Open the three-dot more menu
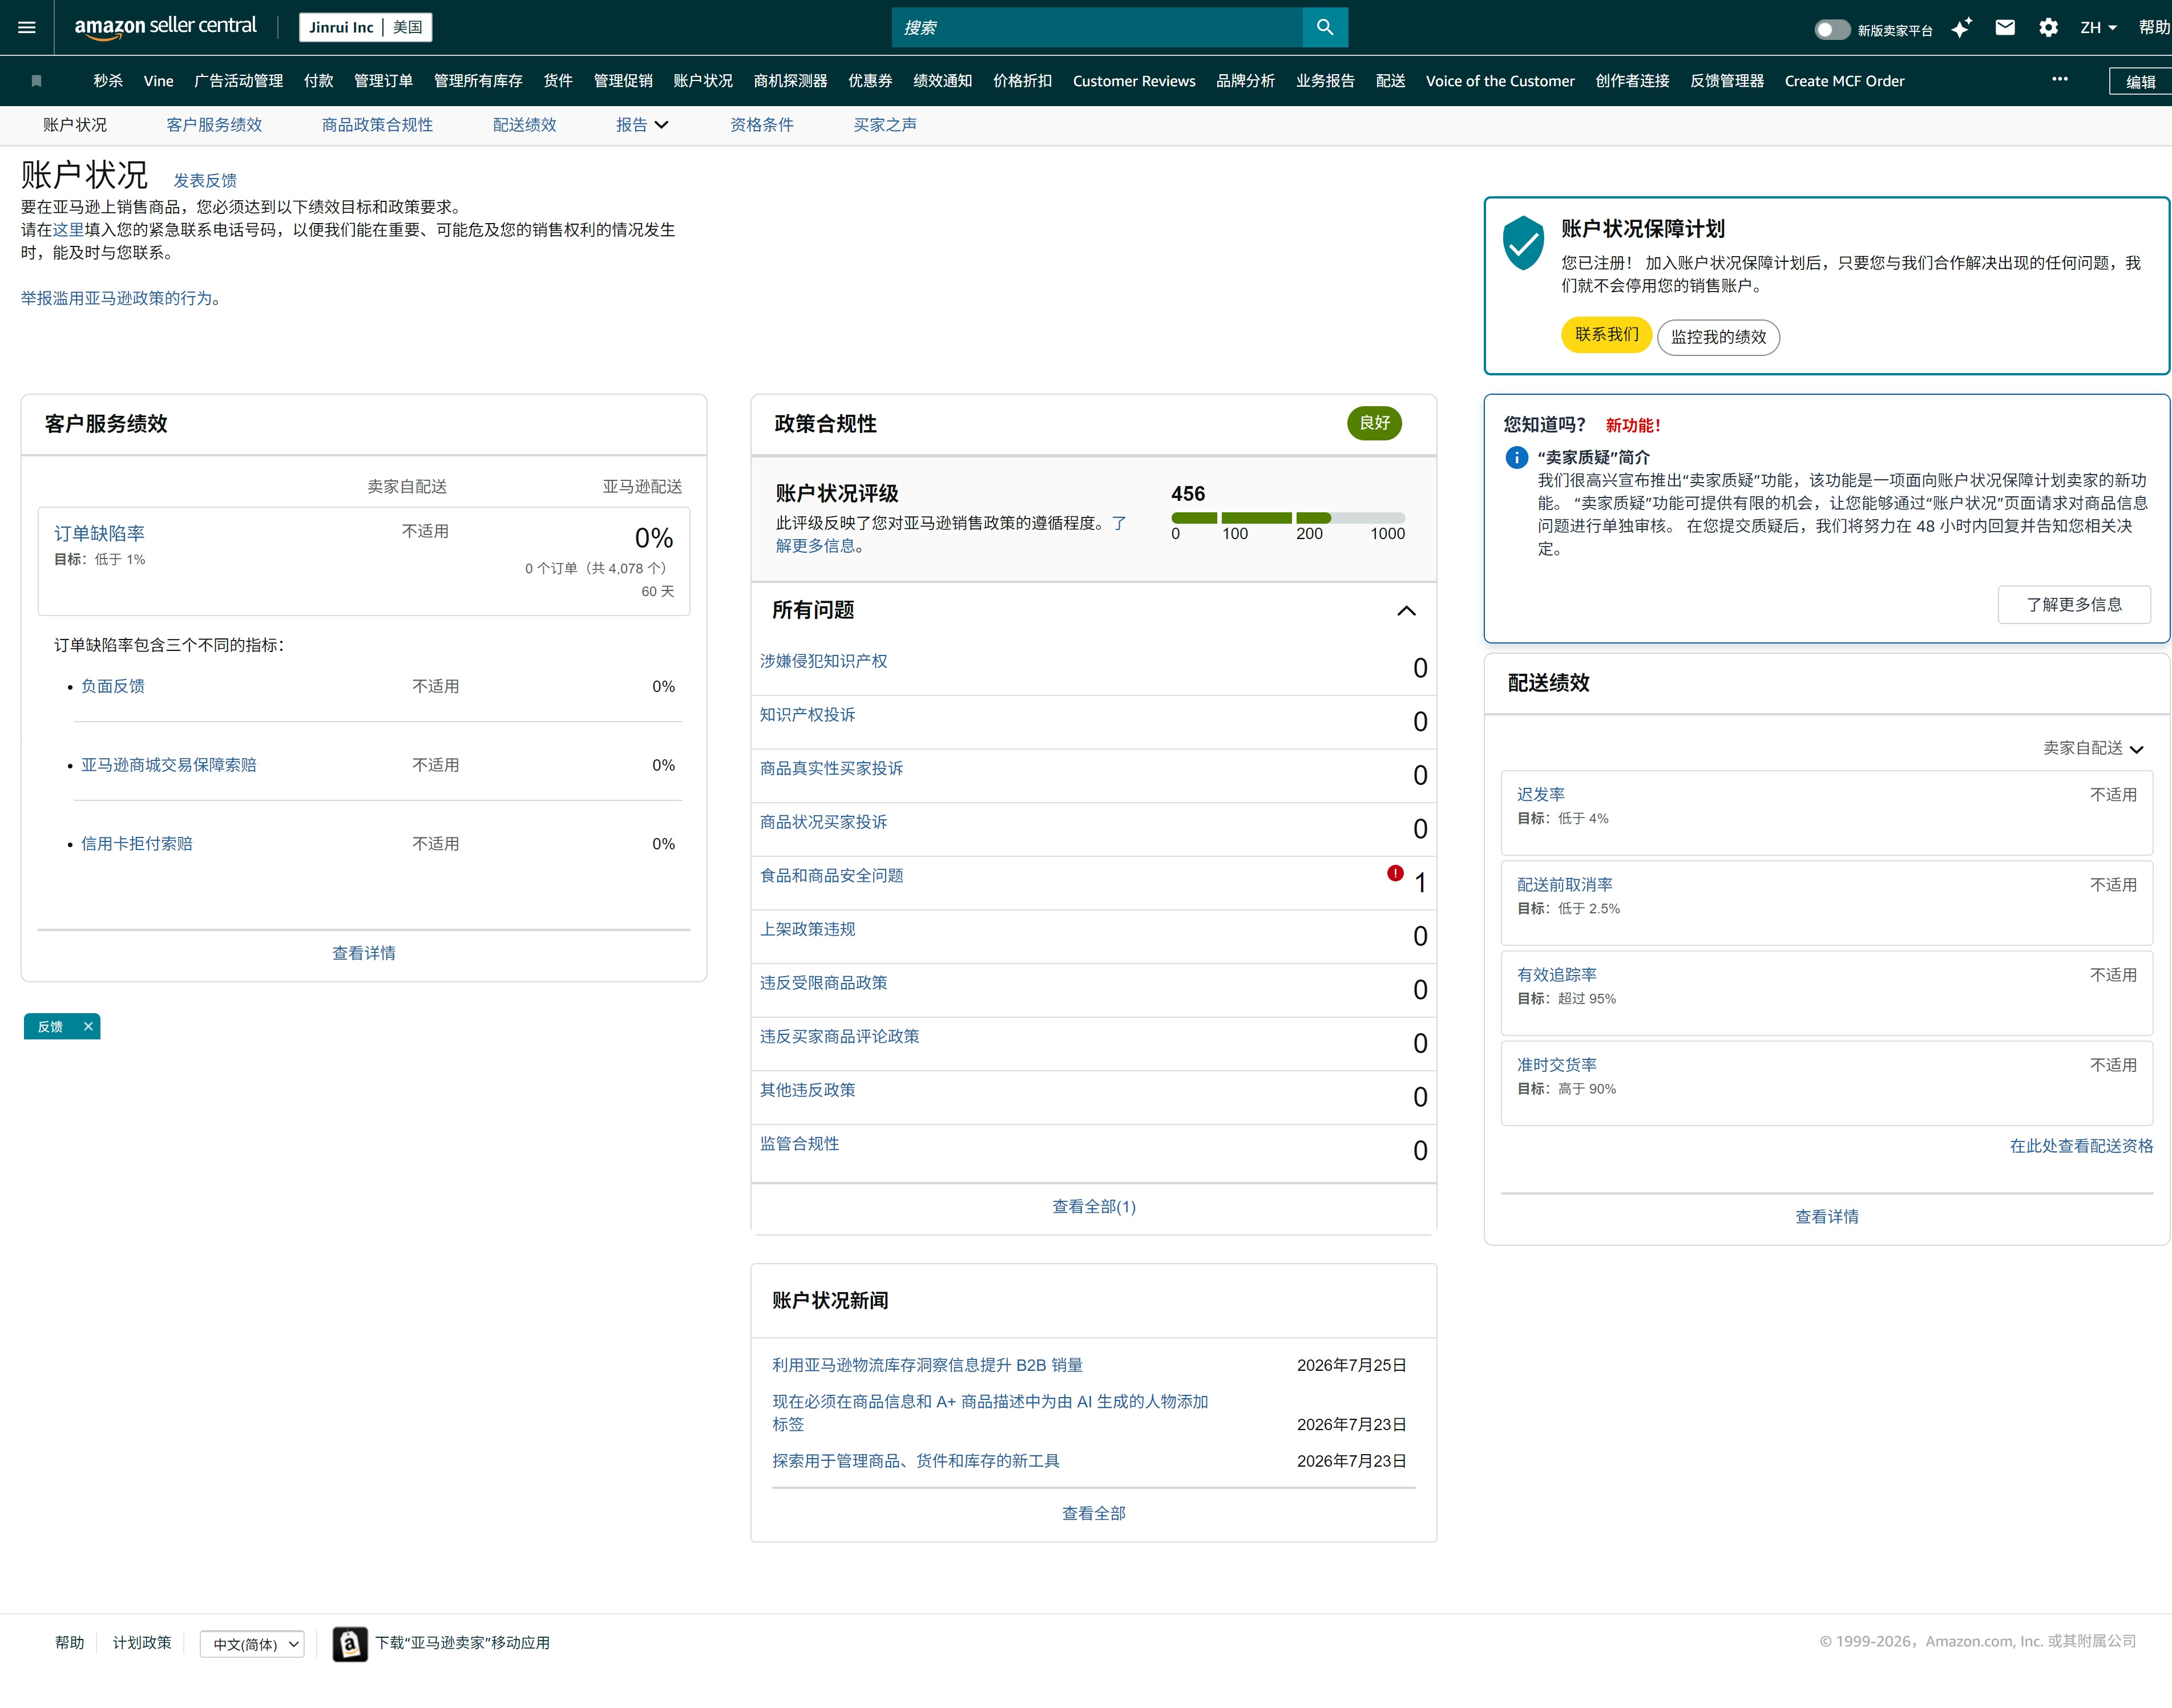2172x1708 pixels. [2060, 79]
